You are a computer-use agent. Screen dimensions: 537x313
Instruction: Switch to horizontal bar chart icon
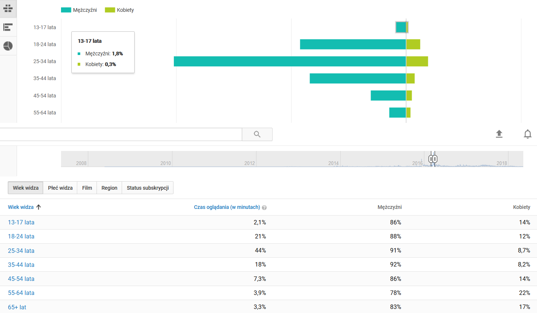(x=8, y=27)
